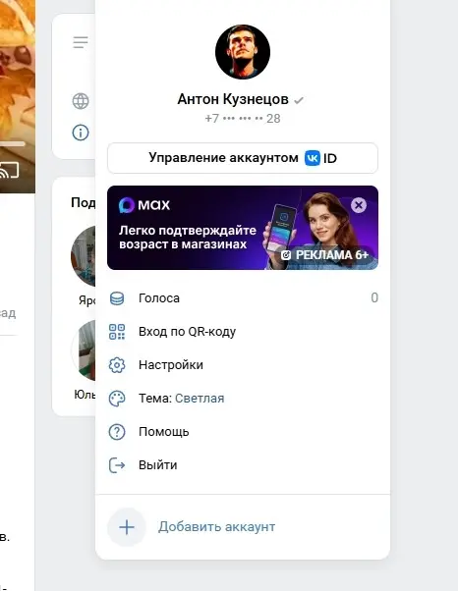This screenshot has width=458, height=591.
Task: Click the logout arrow icon
Action: 117,465
